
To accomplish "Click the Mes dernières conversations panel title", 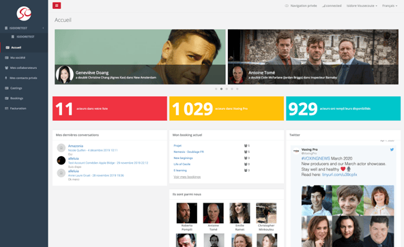I will coord(77,135).
